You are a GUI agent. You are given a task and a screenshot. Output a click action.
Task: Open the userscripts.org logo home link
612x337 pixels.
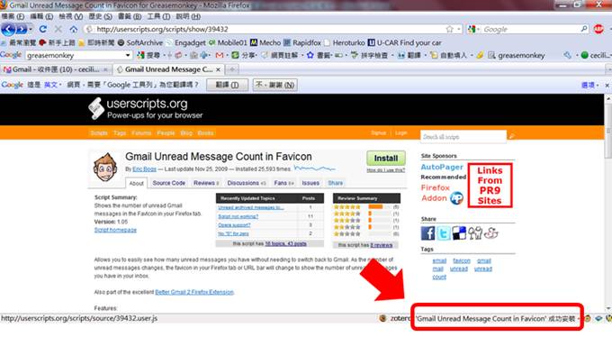[x=146, y=108]
